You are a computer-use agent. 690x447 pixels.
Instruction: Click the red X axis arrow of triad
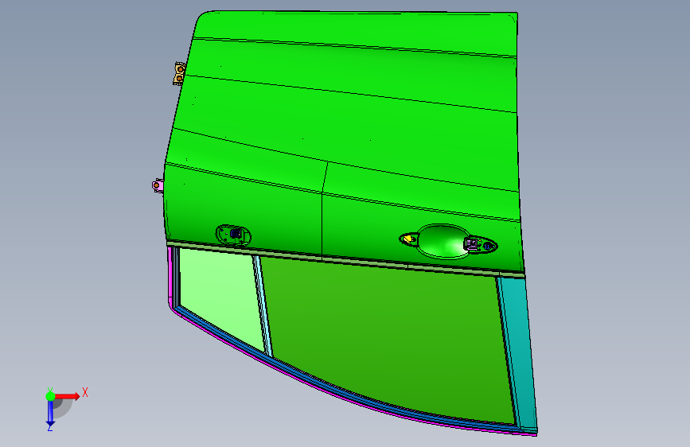pos(68,396)
